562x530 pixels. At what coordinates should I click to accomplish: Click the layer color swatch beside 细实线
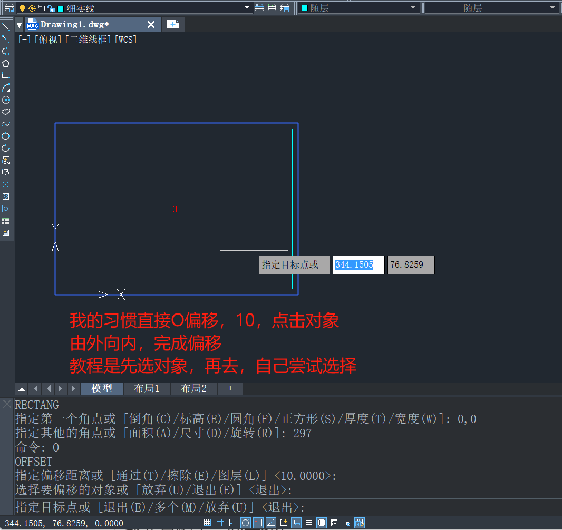(x=61, y=8)
